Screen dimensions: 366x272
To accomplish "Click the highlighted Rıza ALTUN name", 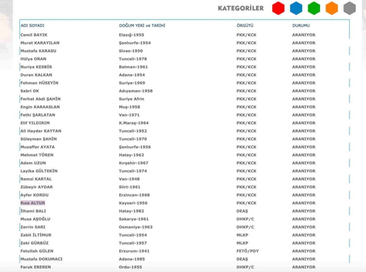I will click(33, 203).
